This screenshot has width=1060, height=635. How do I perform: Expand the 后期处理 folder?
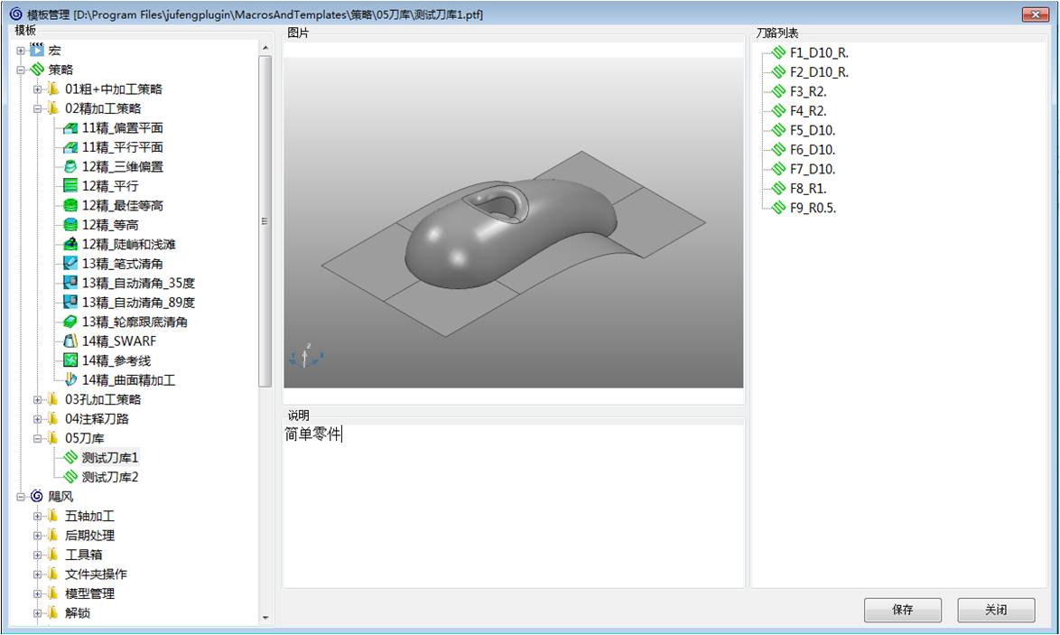pyautogui.click(x=38, y=536)
